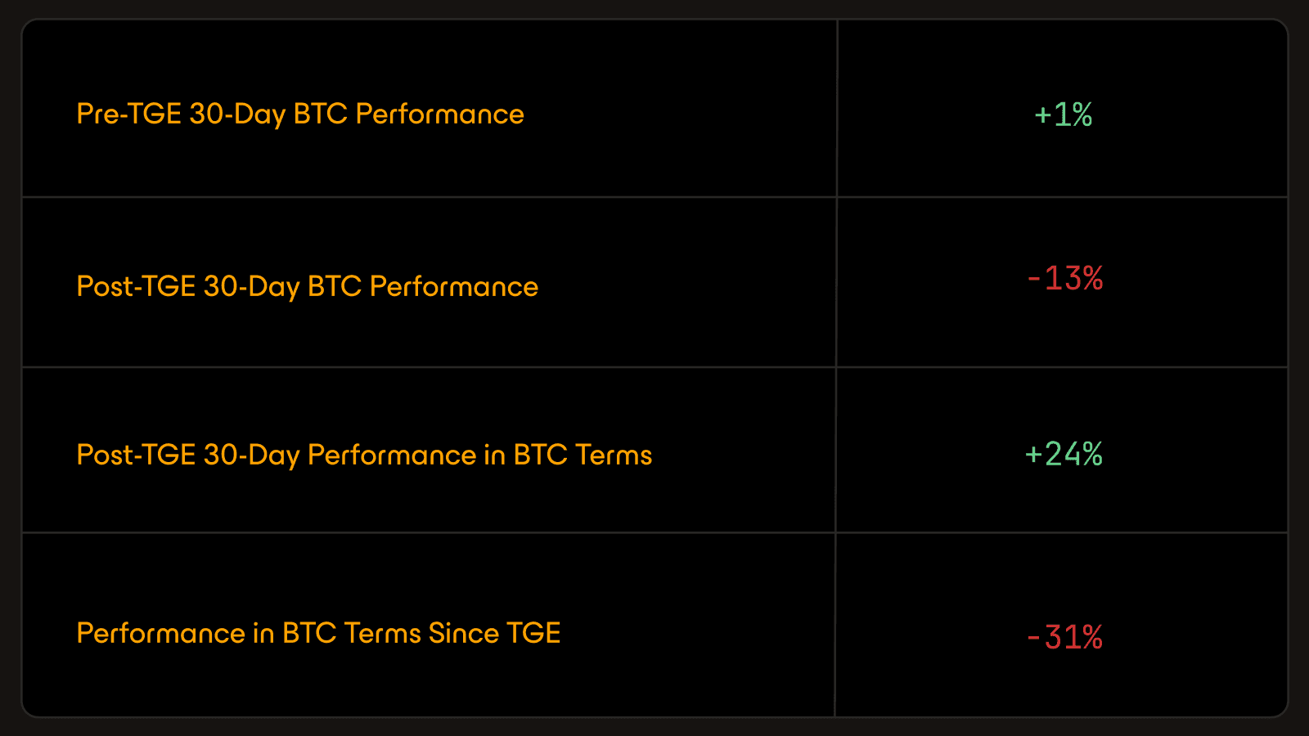Click the Pre-TGE 30-Day BTC Performance label
This screenshot has height=736, width=1309.
coord(300,114)
